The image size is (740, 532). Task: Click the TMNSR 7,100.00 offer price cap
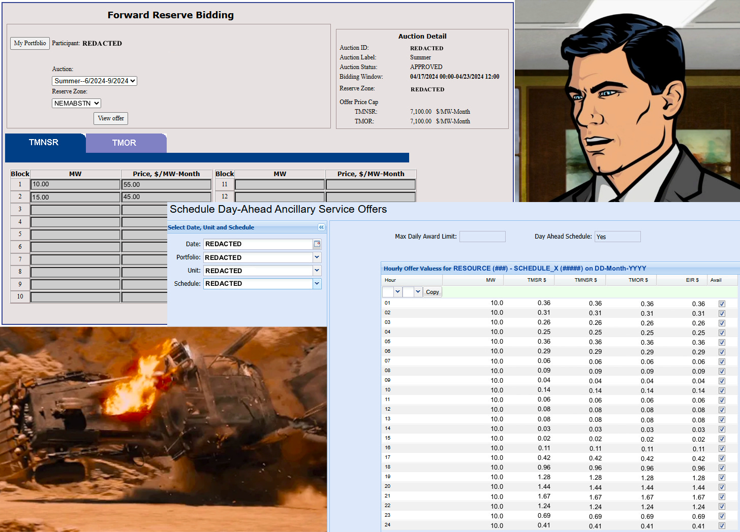click(x=421, y=112)
